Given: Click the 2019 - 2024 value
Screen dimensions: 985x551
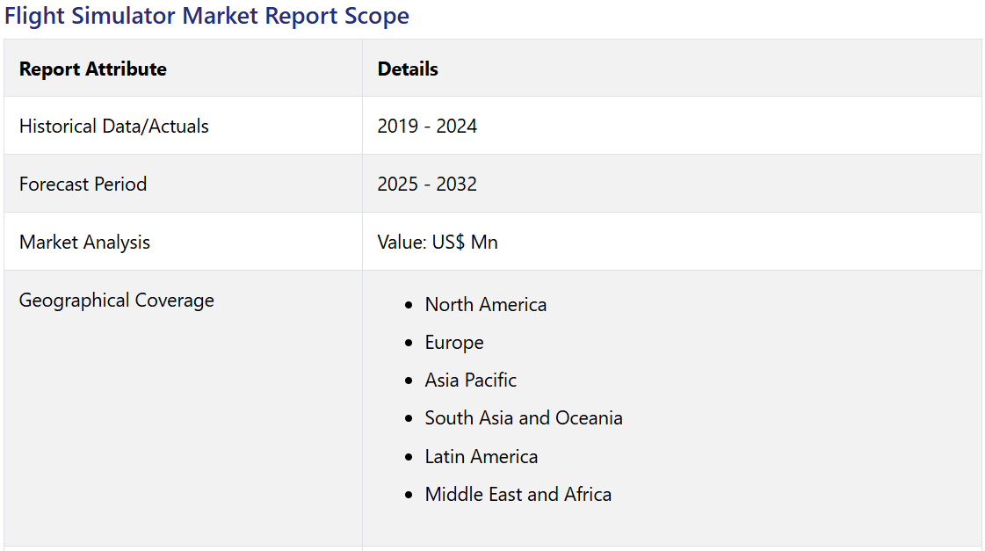Looking at the screenshot, I should click(x=427, y=127).
